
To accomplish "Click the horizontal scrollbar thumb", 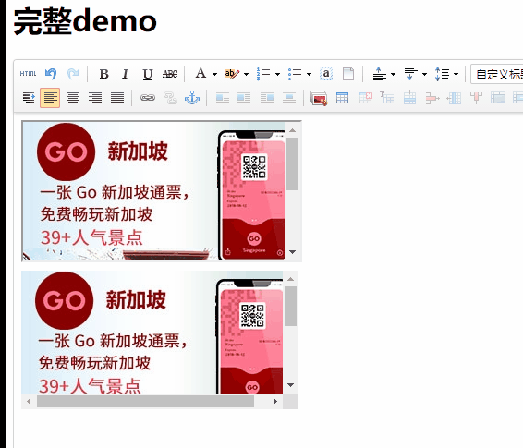I will [x=145, y=401].
